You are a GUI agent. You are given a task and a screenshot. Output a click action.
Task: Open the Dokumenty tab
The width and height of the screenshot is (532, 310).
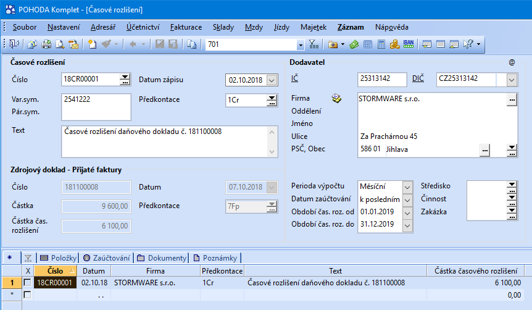(162, 258)
